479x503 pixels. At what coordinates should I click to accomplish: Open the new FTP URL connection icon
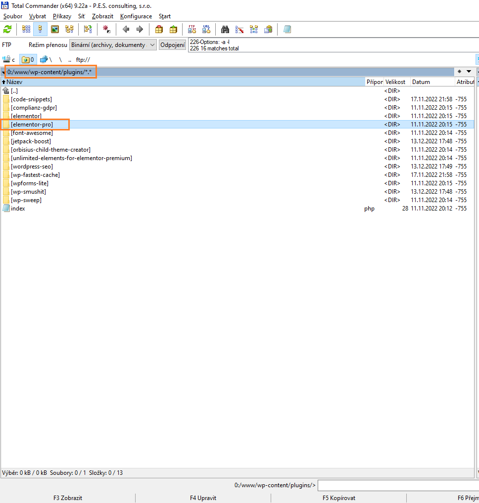click(x=206, y=30)
